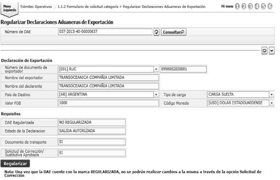Select Mi menu shortcut number 5
The width and height of the screenshot is (280, 180).
(x=263, y=6)
